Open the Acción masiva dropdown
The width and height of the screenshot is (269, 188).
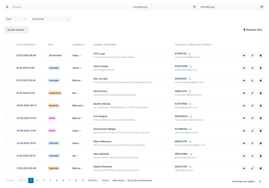tap(16, 30)
